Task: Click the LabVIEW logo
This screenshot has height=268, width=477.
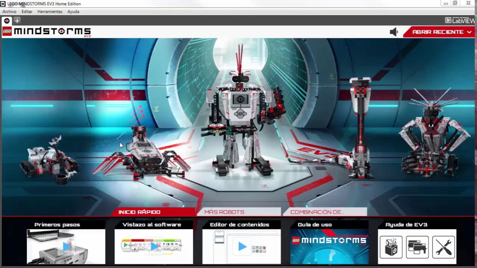Action: pyautogui.click(x=460, y=21)
